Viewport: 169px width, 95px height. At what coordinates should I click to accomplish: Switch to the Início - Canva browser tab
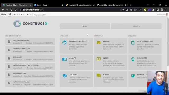point(49,5)
